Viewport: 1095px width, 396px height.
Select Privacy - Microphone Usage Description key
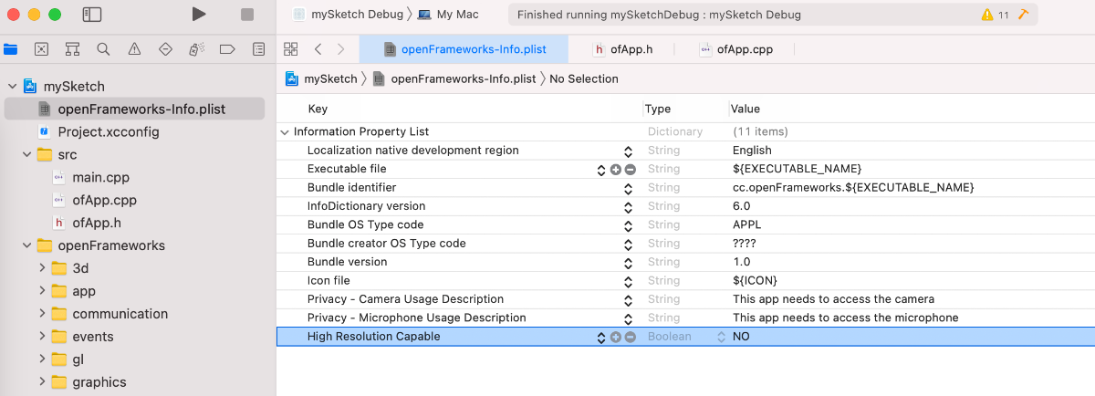coord(416,318)
